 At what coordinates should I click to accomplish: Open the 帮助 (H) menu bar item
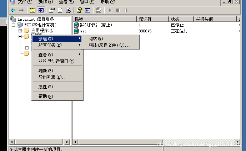coord(108,2)
